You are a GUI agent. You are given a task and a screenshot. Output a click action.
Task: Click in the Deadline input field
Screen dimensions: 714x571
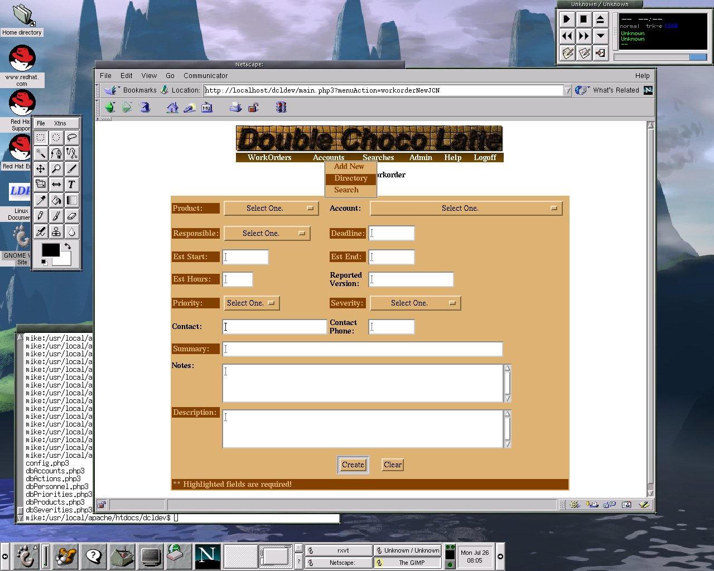[x=392, y=233]
